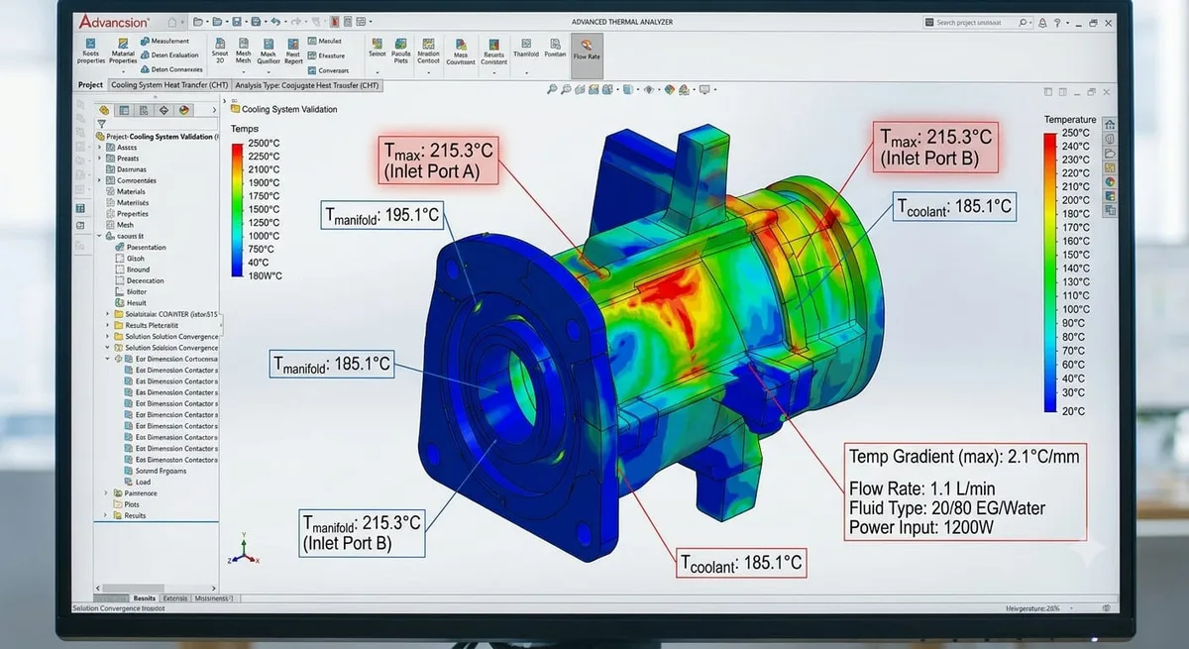
Task: Apply the filter funnel in project tree
Action: click(102, 124)
